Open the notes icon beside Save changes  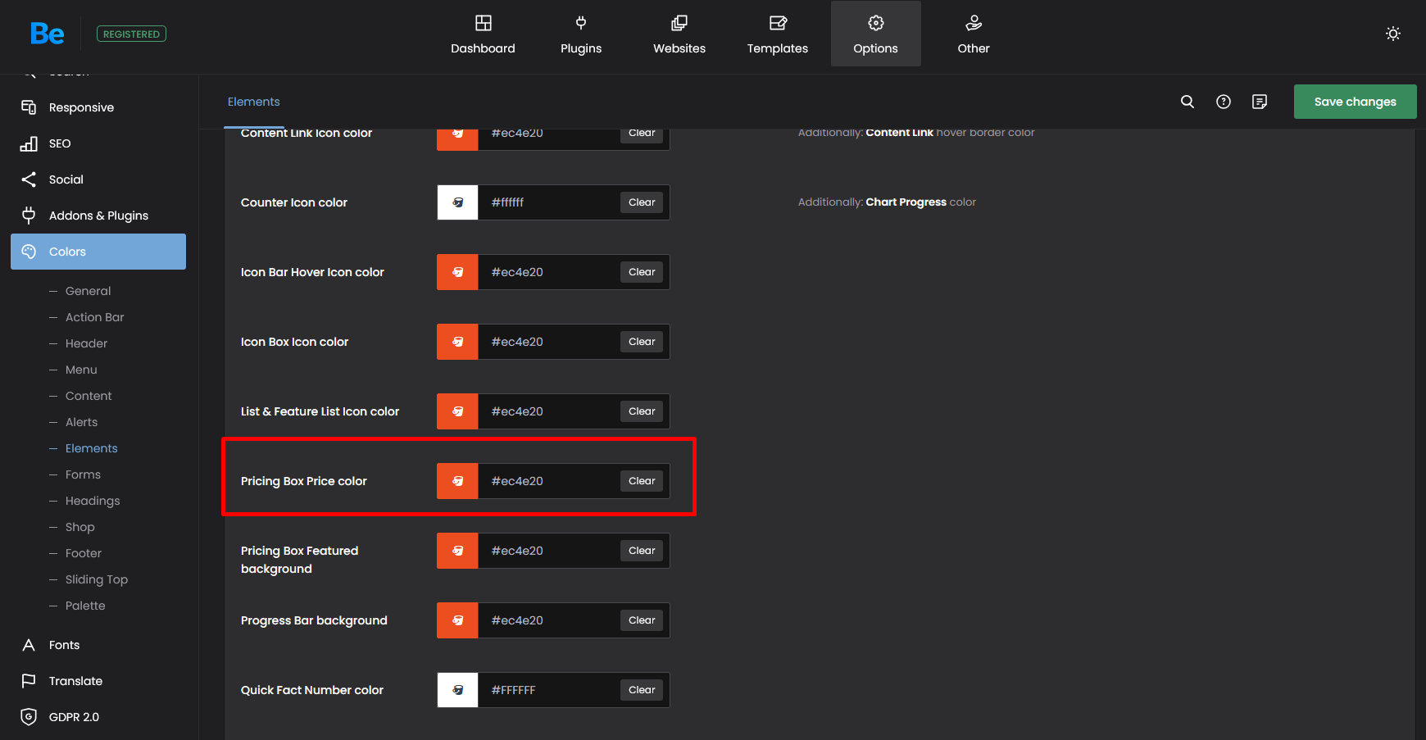point(1260,102)
